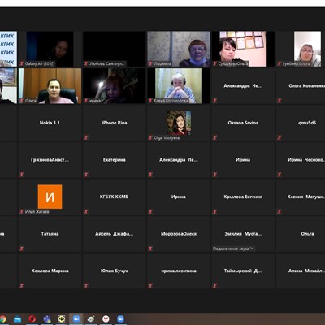Screen dimensions: 325x325
Task: Open The Bat! mail client in taskbar
Action: [62, 319]
